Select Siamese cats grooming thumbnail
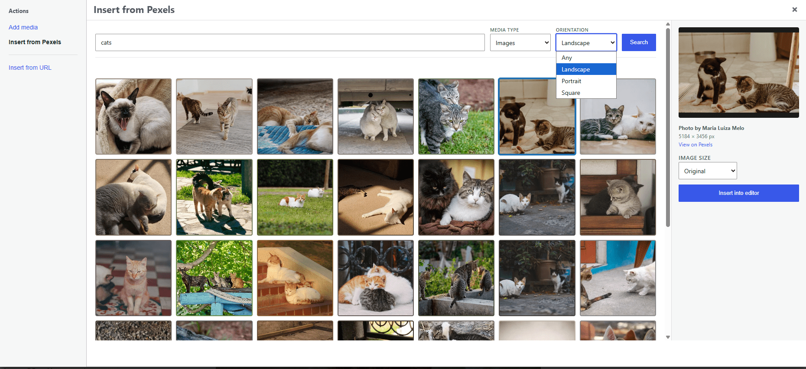 133,197
